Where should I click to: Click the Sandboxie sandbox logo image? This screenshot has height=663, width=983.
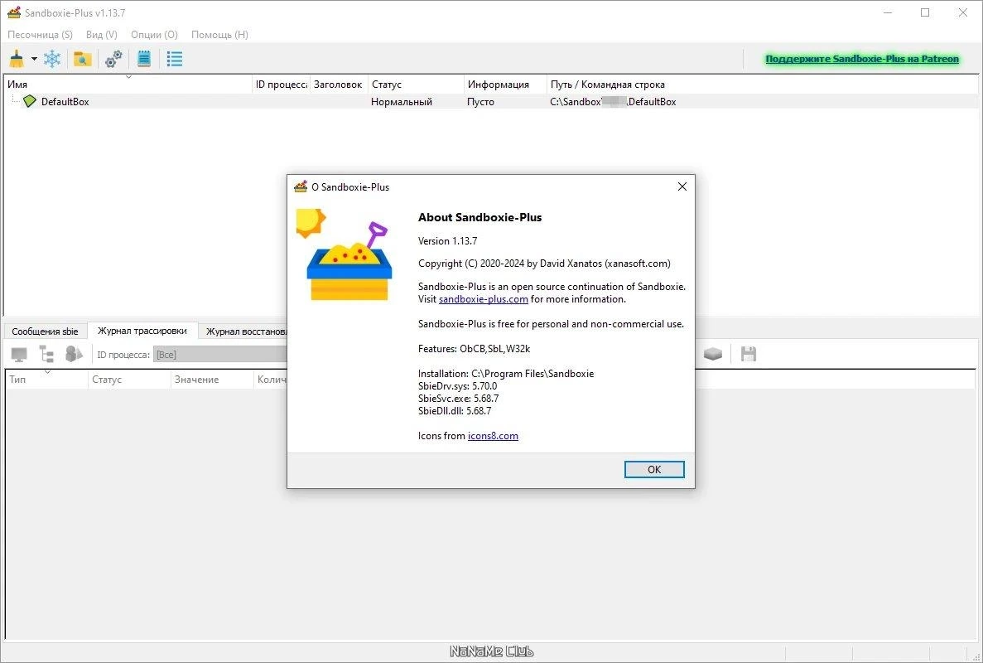click(345, 254)
